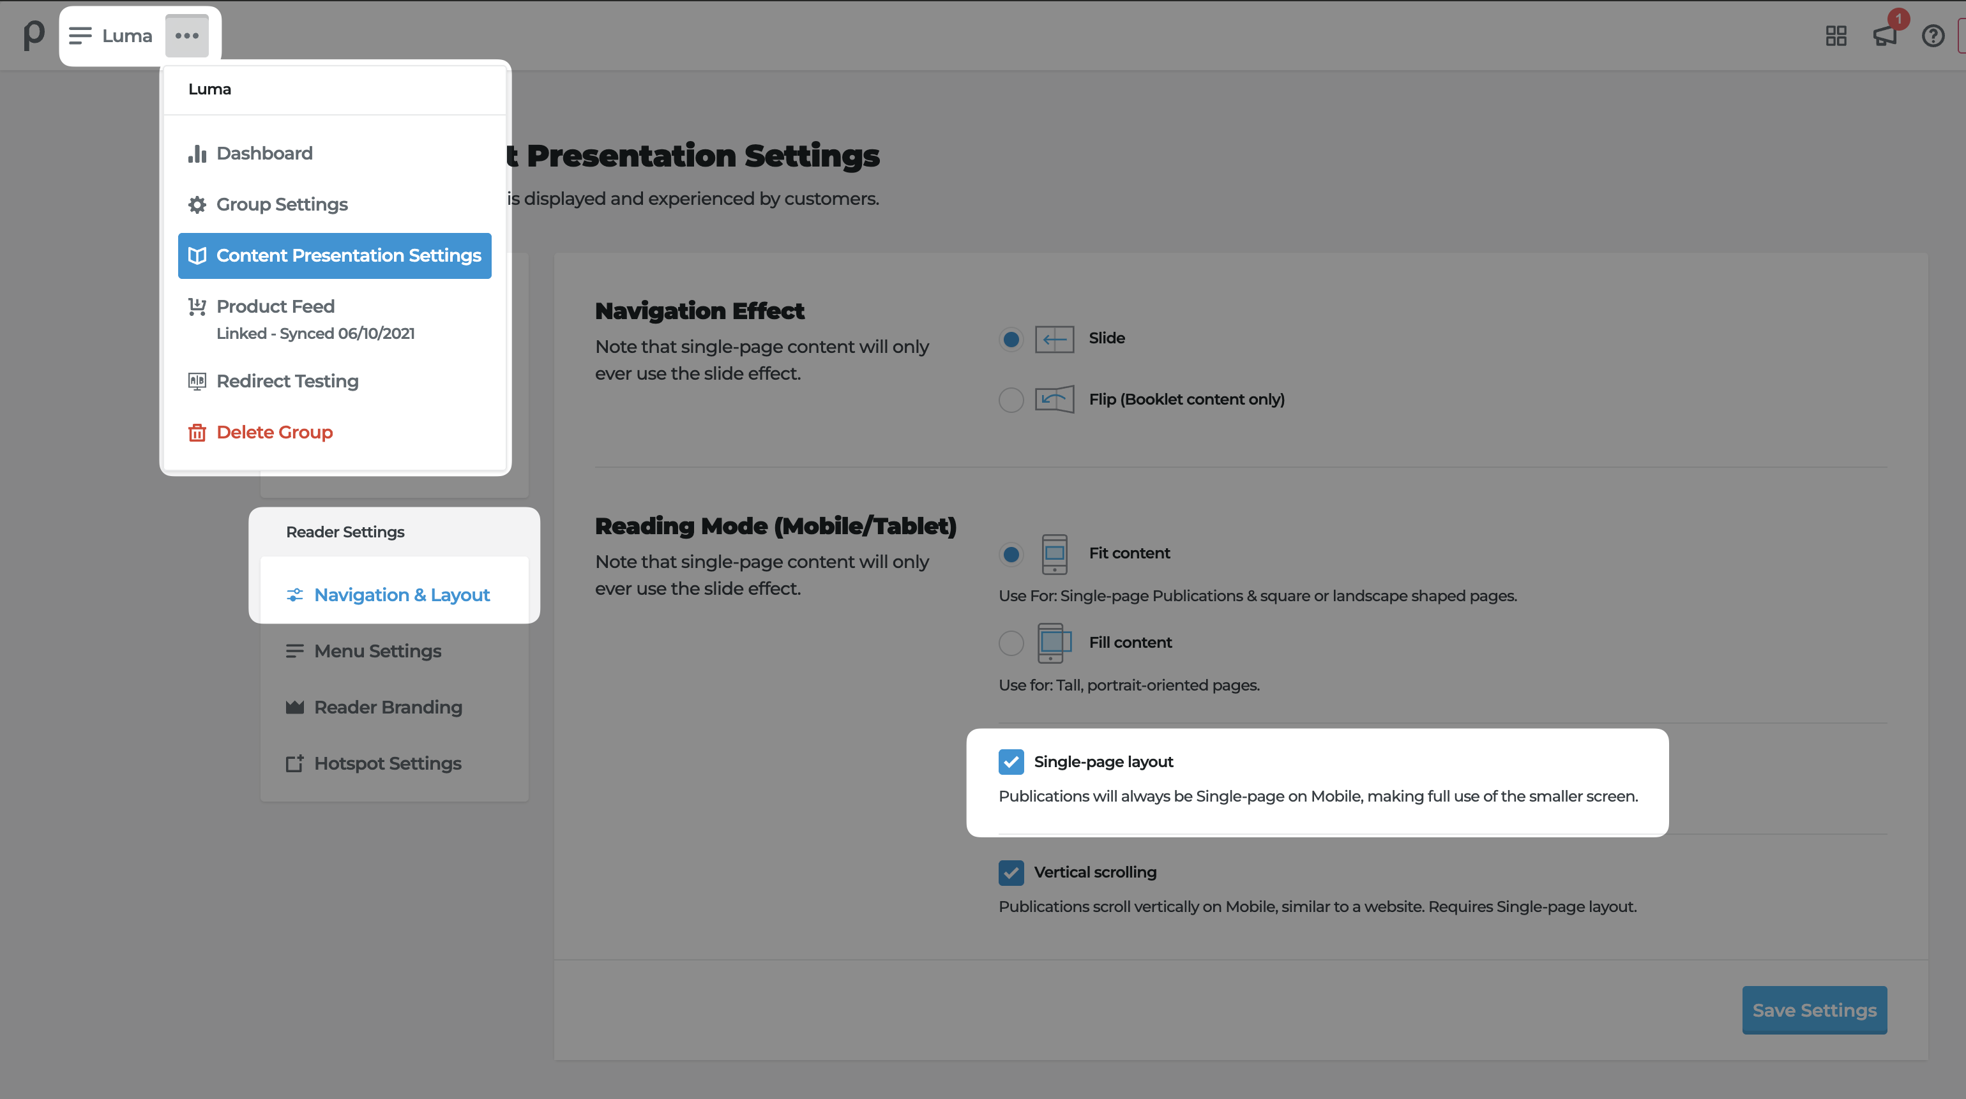Click the Fit content phone icon
Viewport: 1966px width, 1099px height.
1054,554
